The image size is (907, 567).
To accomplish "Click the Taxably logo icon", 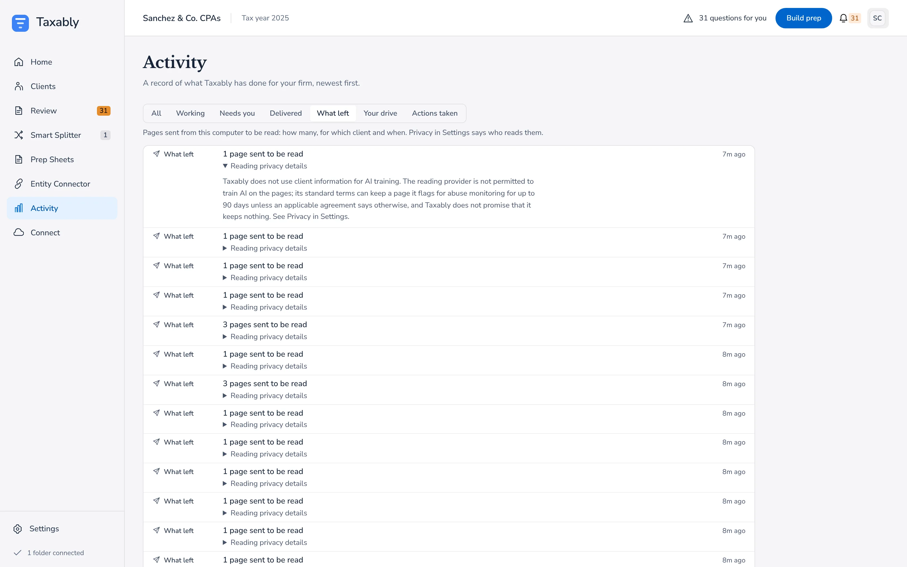I will coord(20,23).
